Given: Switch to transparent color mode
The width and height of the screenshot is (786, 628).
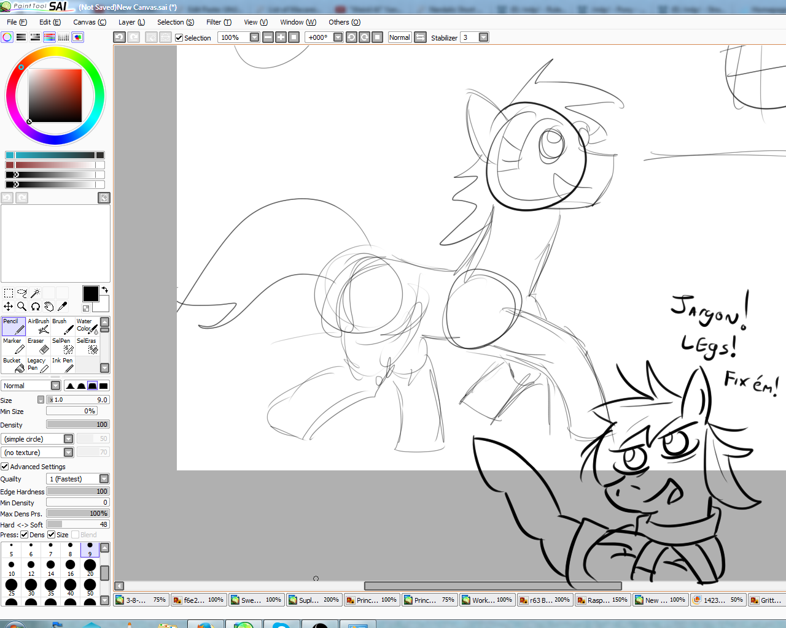Looking at the screenshot, I should [86, 308].
